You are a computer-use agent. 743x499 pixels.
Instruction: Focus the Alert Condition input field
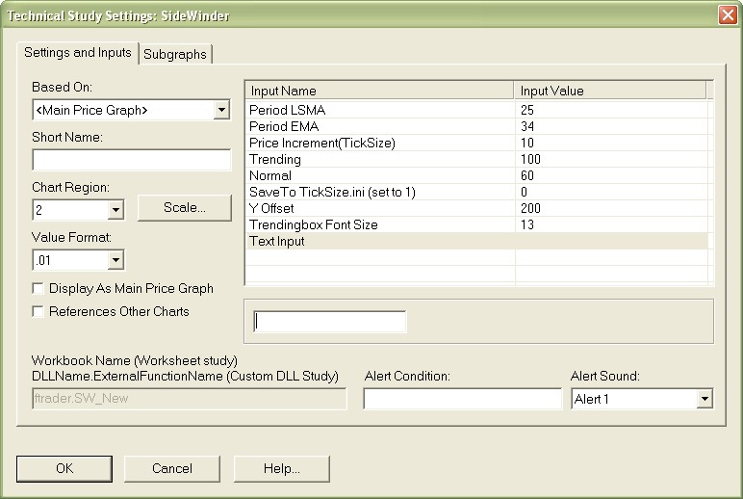point(462,398)
